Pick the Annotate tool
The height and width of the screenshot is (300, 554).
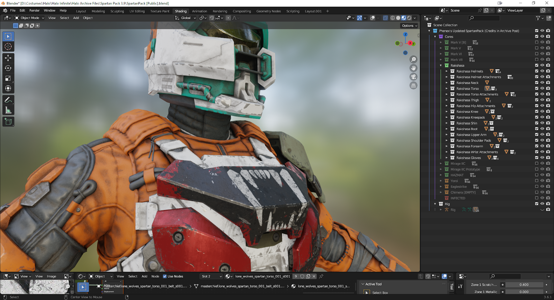8,100
